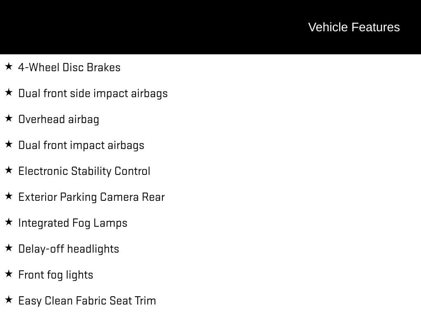Click the star next to Delay-off headlights
421x316 pixels.
pyautogui.click(x=9, y=248)
